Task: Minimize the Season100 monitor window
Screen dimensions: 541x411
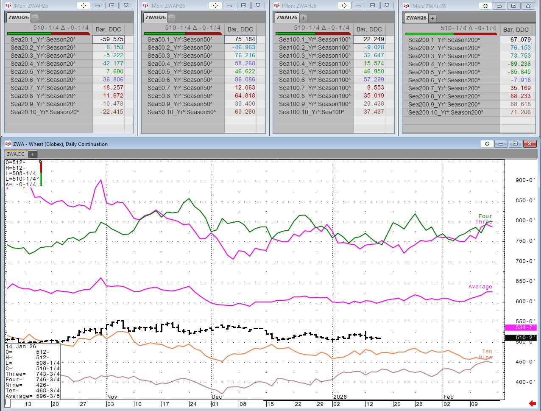Action: (358, 6)
